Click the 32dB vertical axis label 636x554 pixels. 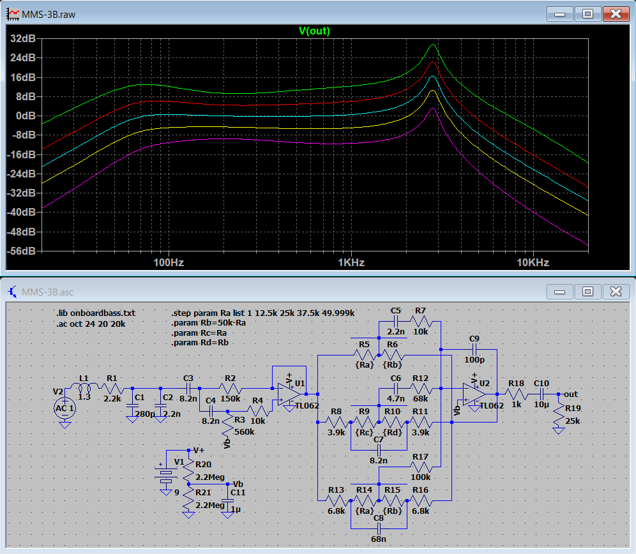pyautogui.click(x=23, y=38)
